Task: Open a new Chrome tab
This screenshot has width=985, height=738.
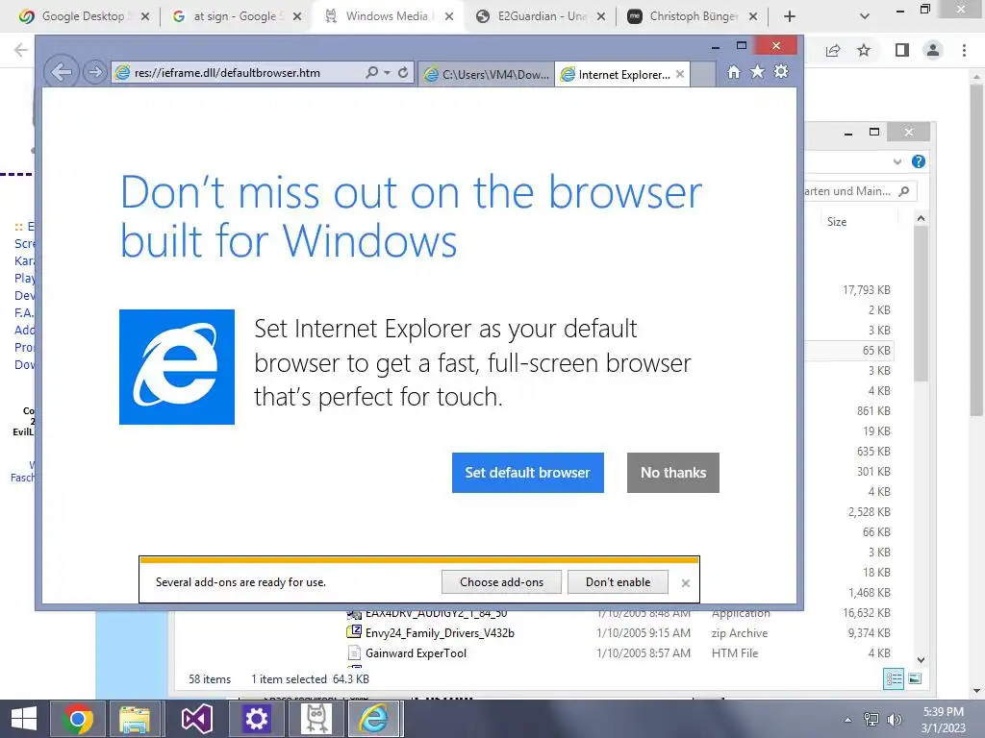Action: pos(790,16)
